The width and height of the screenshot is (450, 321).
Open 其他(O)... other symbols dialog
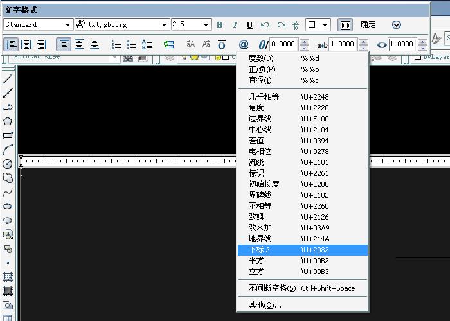point(303,305)
